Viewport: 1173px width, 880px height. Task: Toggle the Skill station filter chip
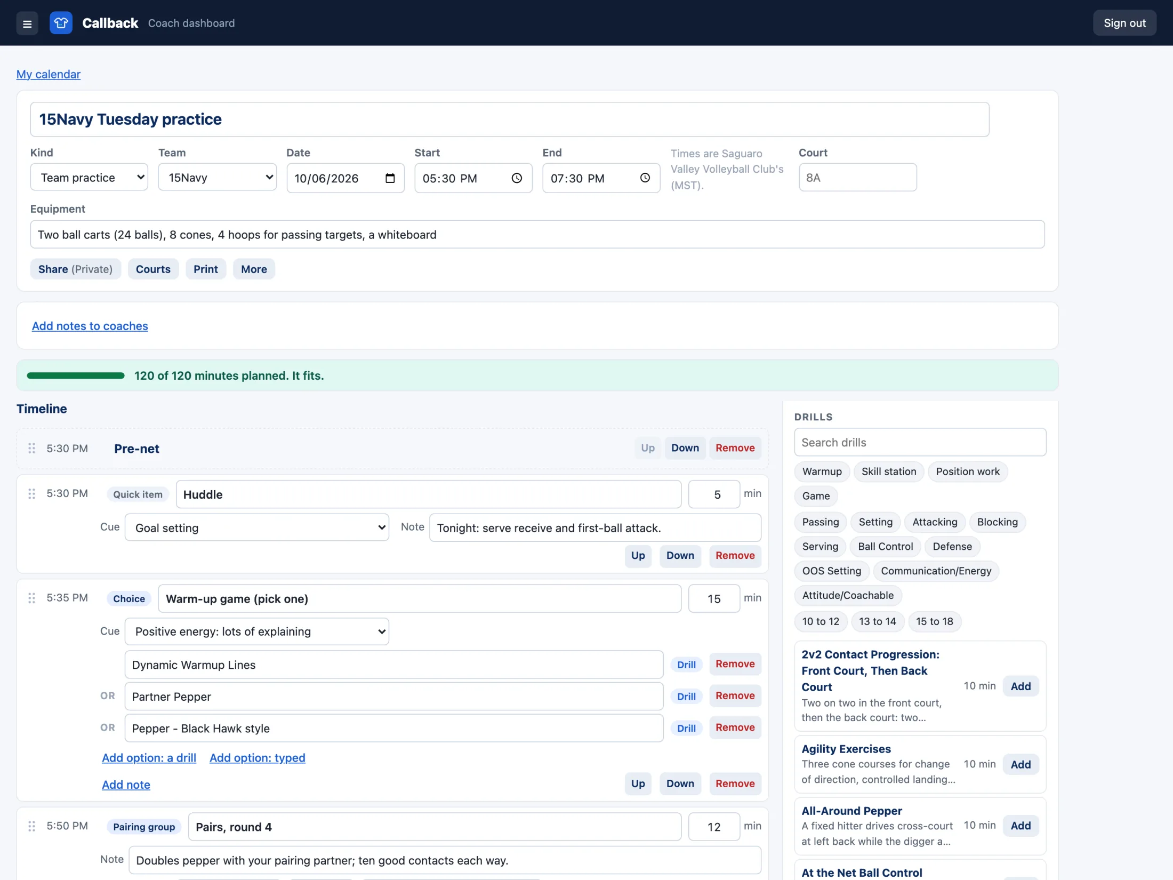pyautogui.click(x=888, y=471)
